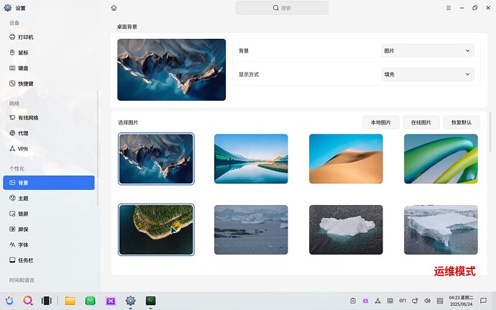Select the forested peninsula wallpaper
Image resolution: width=496 pixels, height=310 pixels.
(x=156, y=229)
